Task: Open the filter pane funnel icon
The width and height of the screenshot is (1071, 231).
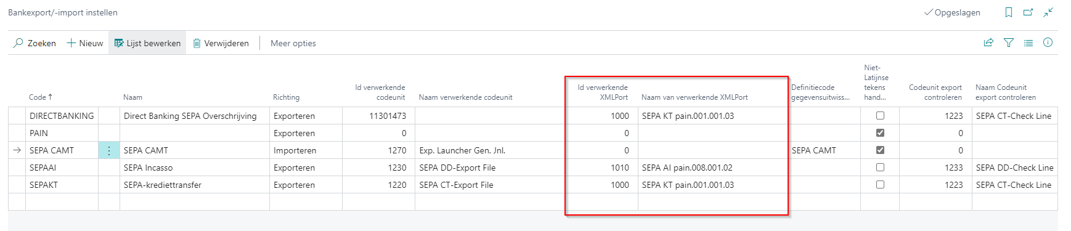Action: pos(1009,43)
